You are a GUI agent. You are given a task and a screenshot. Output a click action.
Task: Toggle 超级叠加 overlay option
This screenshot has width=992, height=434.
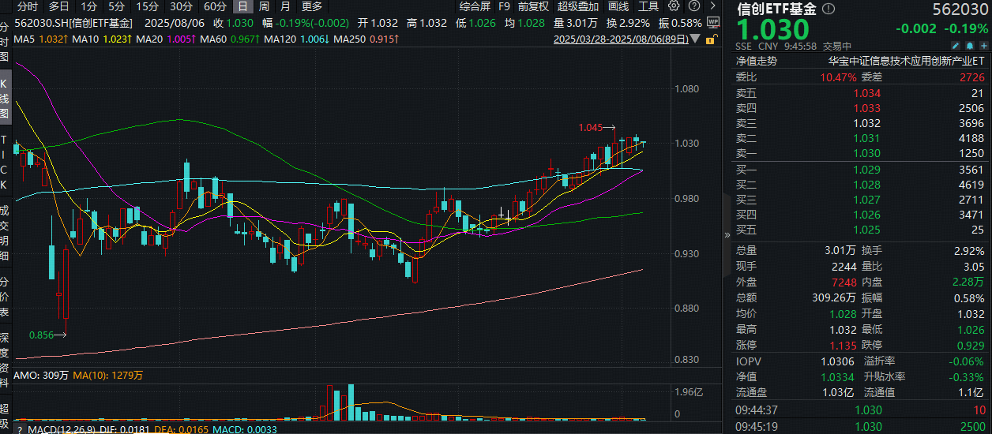click(578, 6)
